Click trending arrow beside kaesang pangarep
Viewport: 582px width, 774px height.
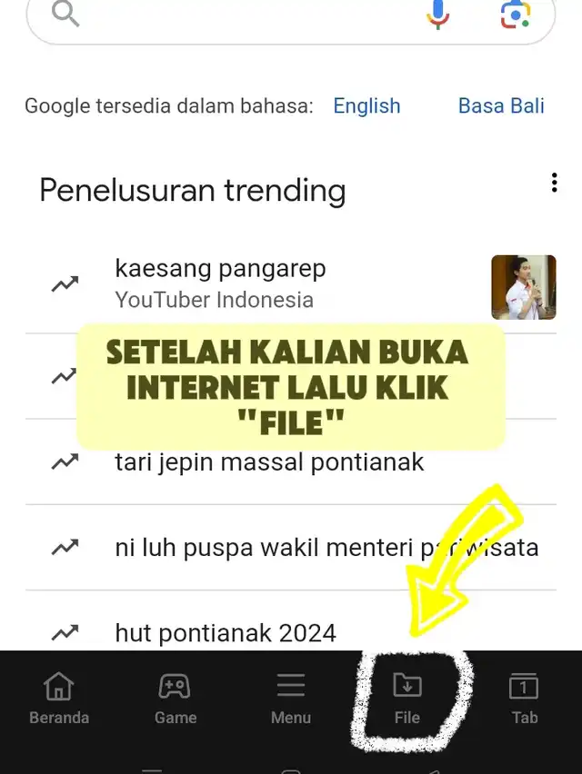[x=65, y=283]
